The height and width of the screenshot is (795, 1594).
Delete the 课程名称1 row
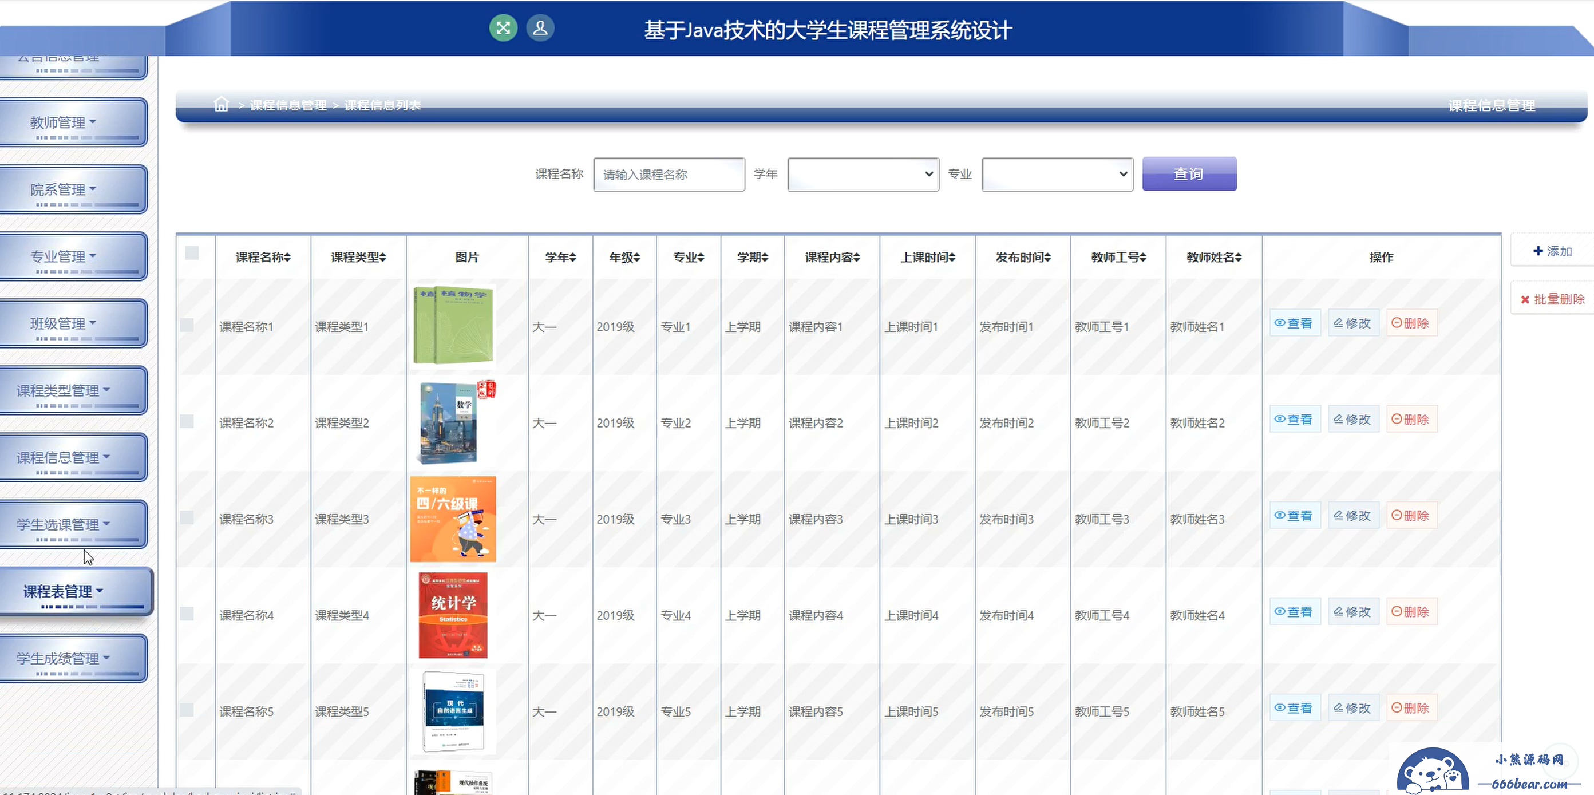coord(1411,323)
